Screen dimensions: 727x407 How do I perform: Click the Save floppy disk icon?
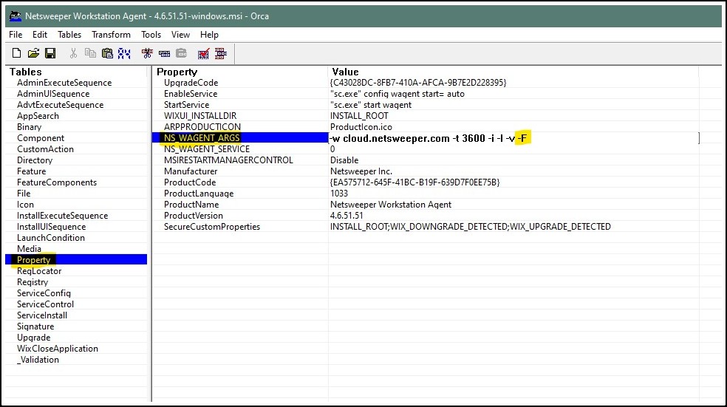pos(50,53)
